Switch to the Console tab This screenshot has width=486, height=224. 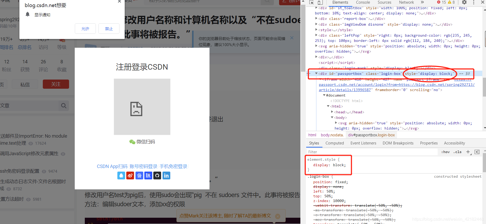tap(363, 2)
